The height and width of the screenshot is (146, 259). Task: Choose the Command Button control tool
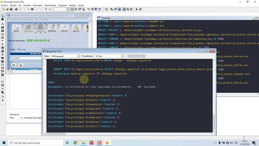click(3, 34)
